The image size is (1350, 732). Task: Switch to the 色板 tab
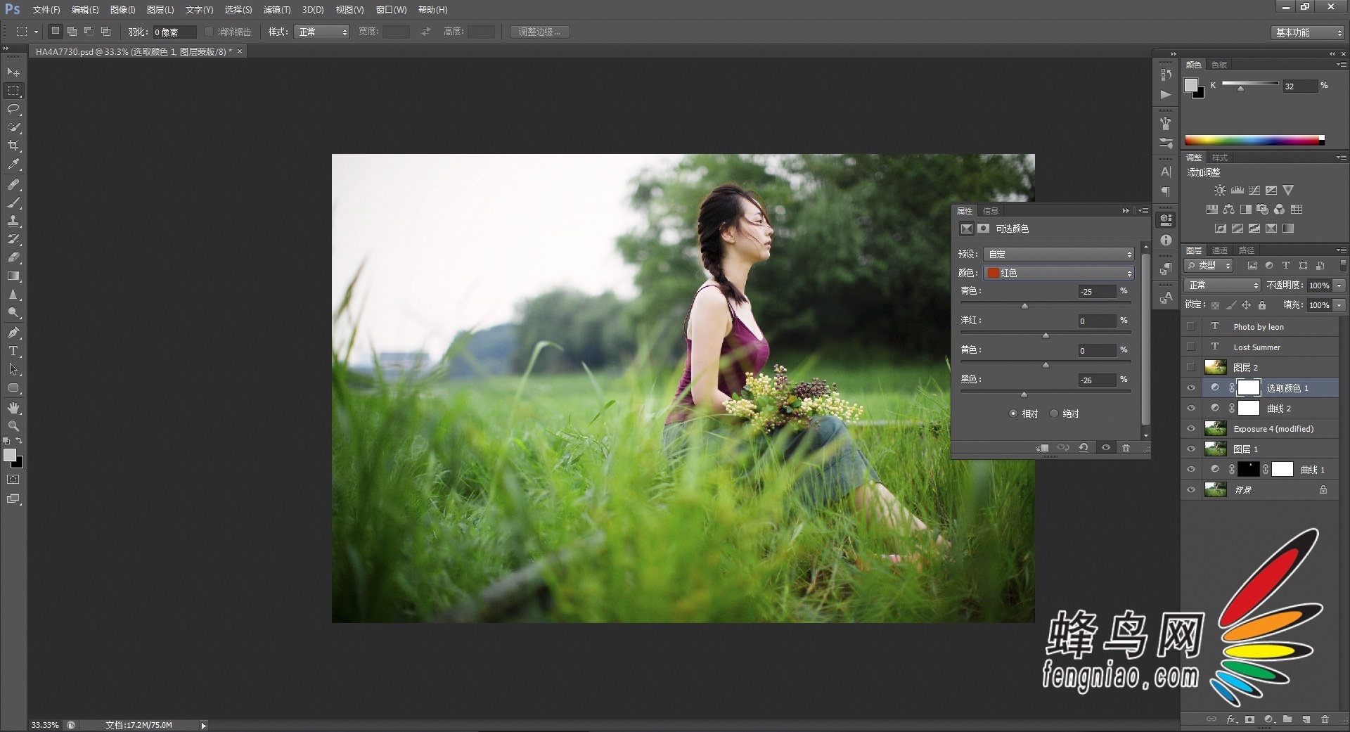coord(1219,65)
